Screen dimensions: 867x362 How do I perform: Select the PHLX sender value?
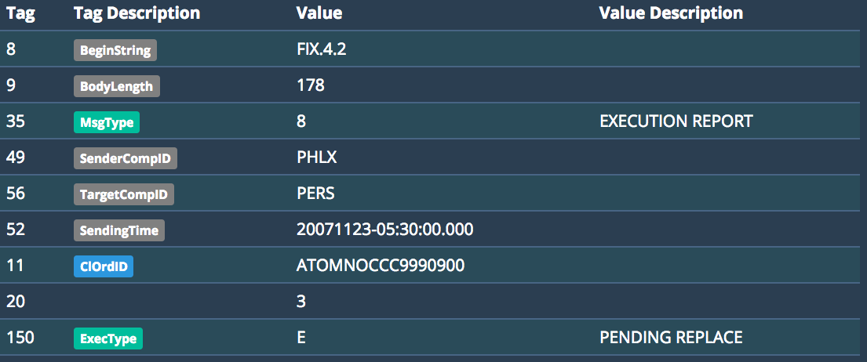(x=316, y=157)
